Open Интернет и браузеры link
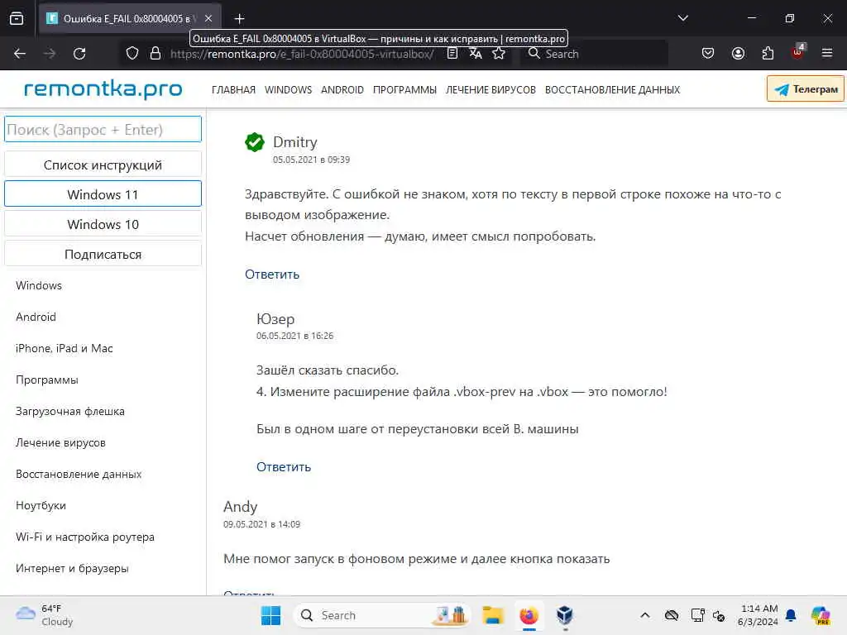The width and height of the screenshot is (847, 635). coord(72,568)
